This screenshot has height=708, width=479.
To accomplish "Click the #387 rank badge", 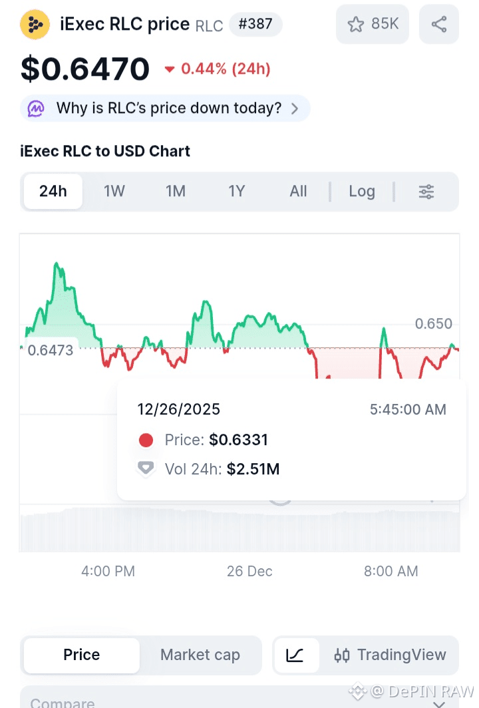I will [x=255, y=25].
